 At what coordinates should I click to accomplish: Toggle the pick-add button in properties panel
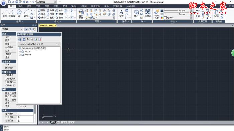point(26,29)
